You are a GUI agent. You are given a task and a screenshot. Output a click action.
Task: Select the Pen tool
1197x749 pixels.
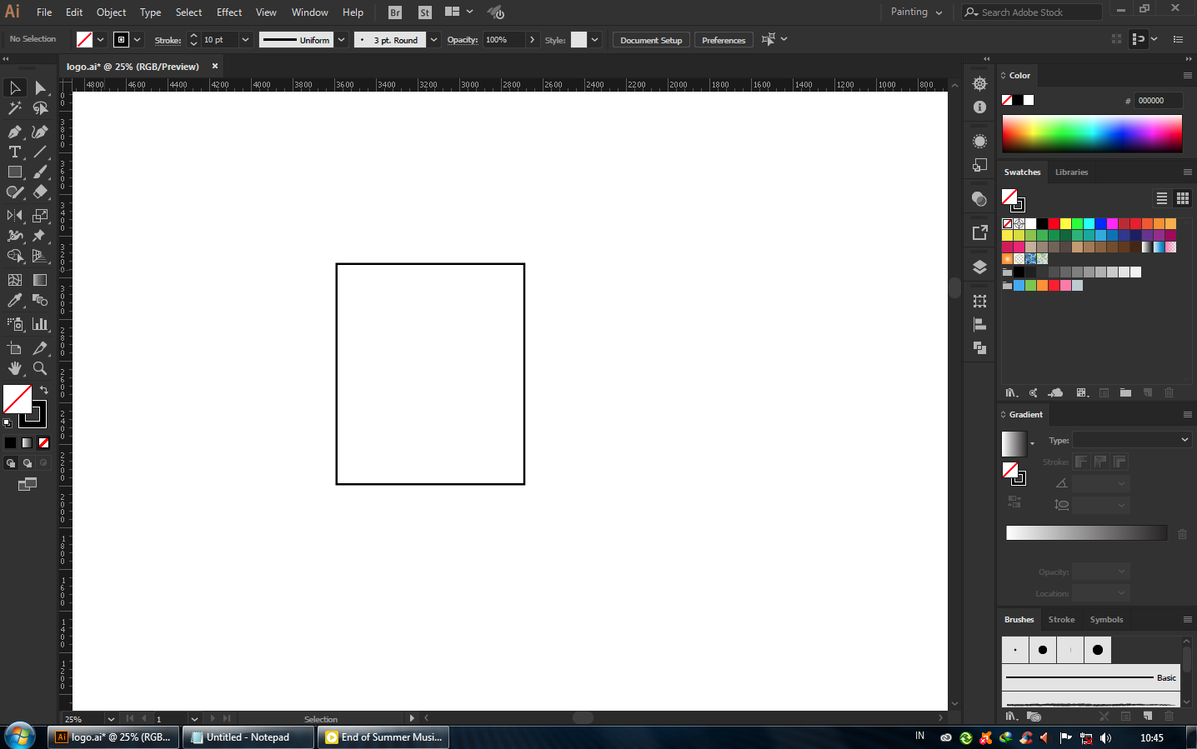pyautogui.click(x=15, y=132)
